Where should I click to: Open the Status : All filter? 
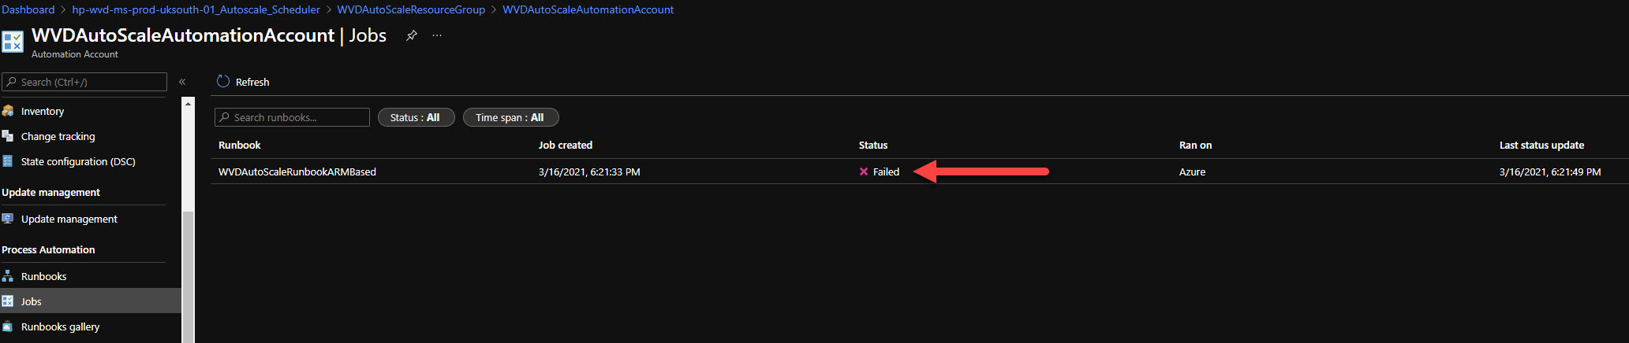point(417,117)
